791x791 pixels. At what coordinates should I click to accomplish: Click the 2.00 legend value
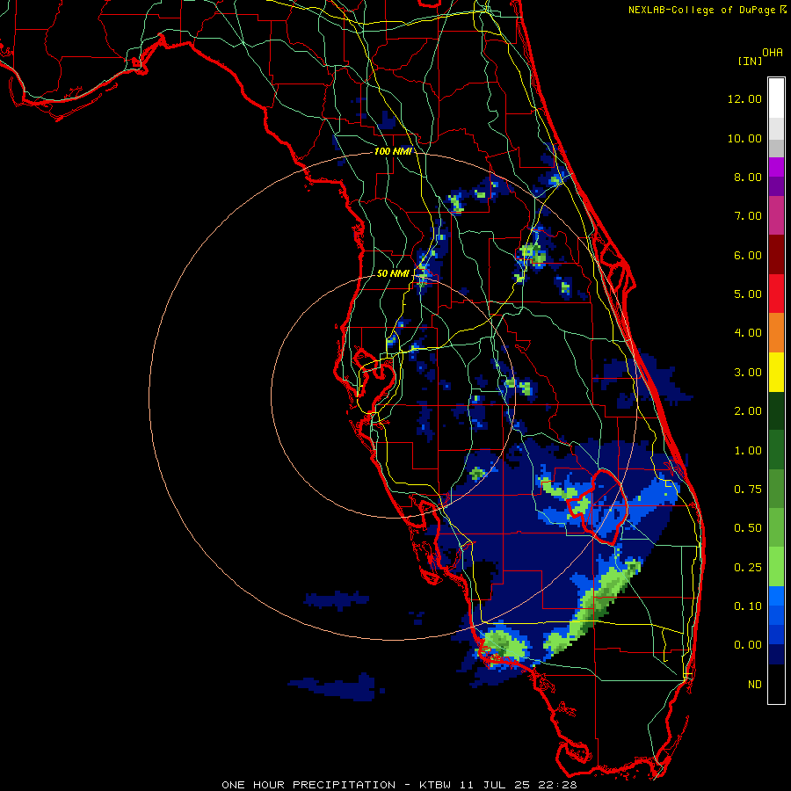748,411
